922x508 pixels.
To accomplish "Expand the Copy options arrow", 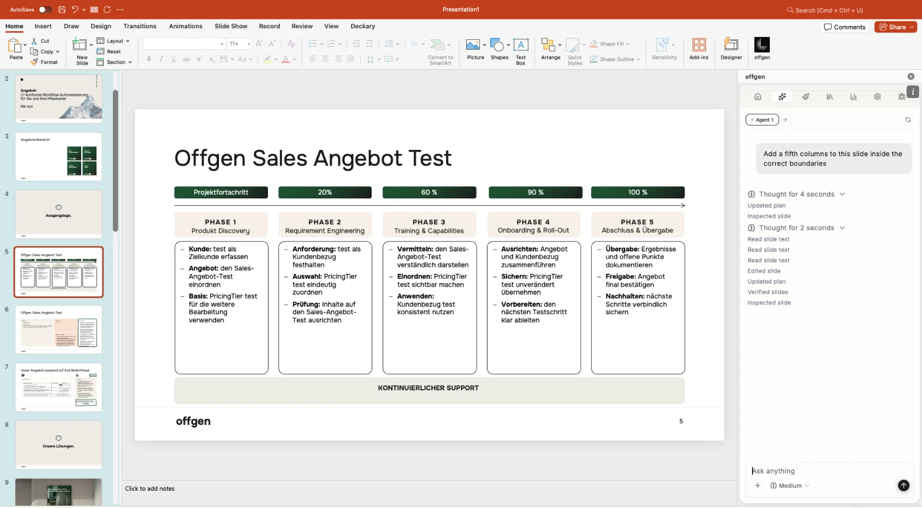I will [x=58, y=52].
